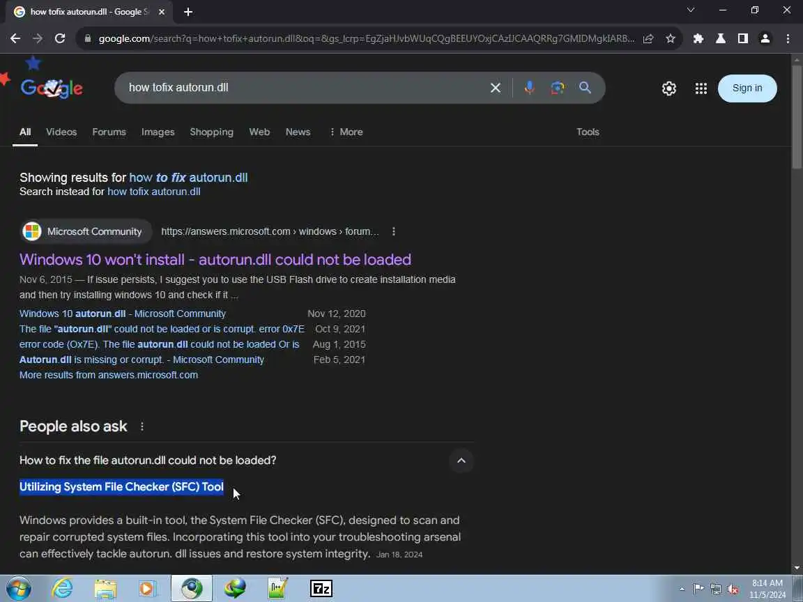This screenshot has height=602, width=803.
Task: Switch to Images results
Action: click(x=158, y=132)
